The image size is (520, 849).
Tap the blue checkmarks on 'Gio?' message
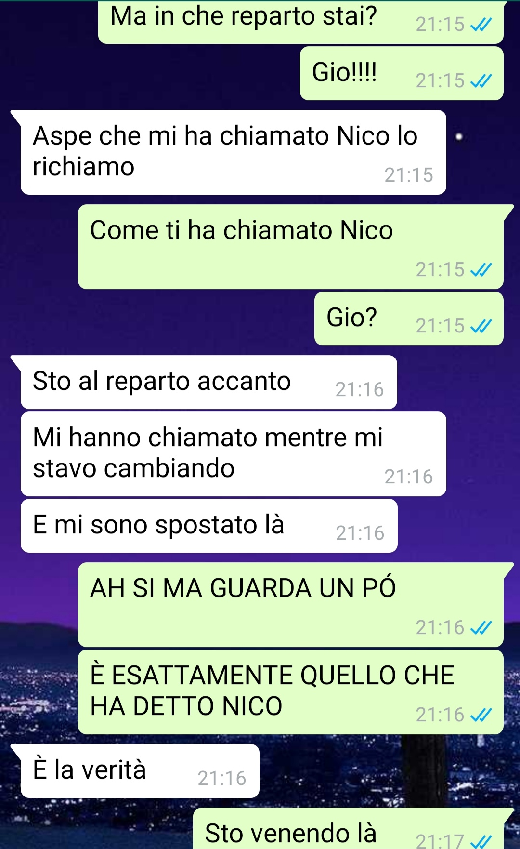(481, 326)
